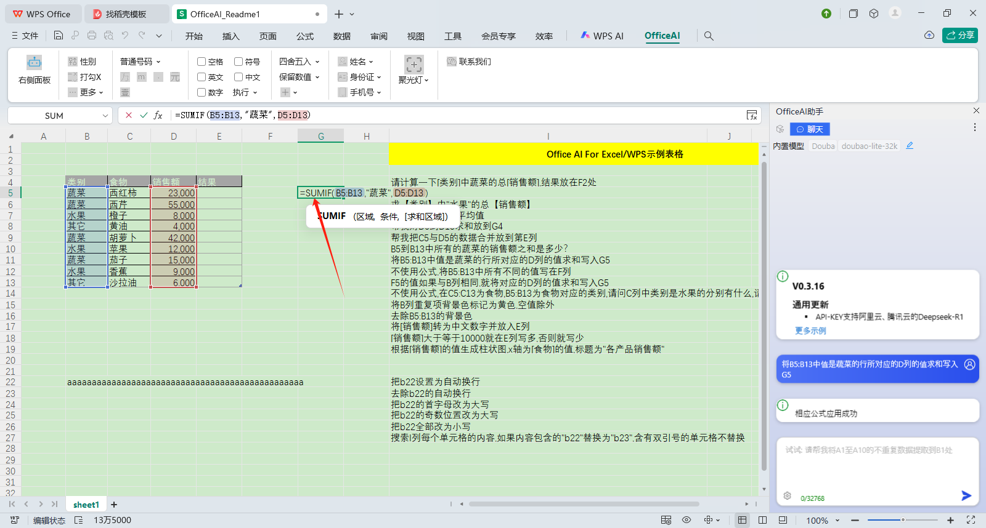
Task: Add a new sheet with plus button
Action: click(114, 505)
